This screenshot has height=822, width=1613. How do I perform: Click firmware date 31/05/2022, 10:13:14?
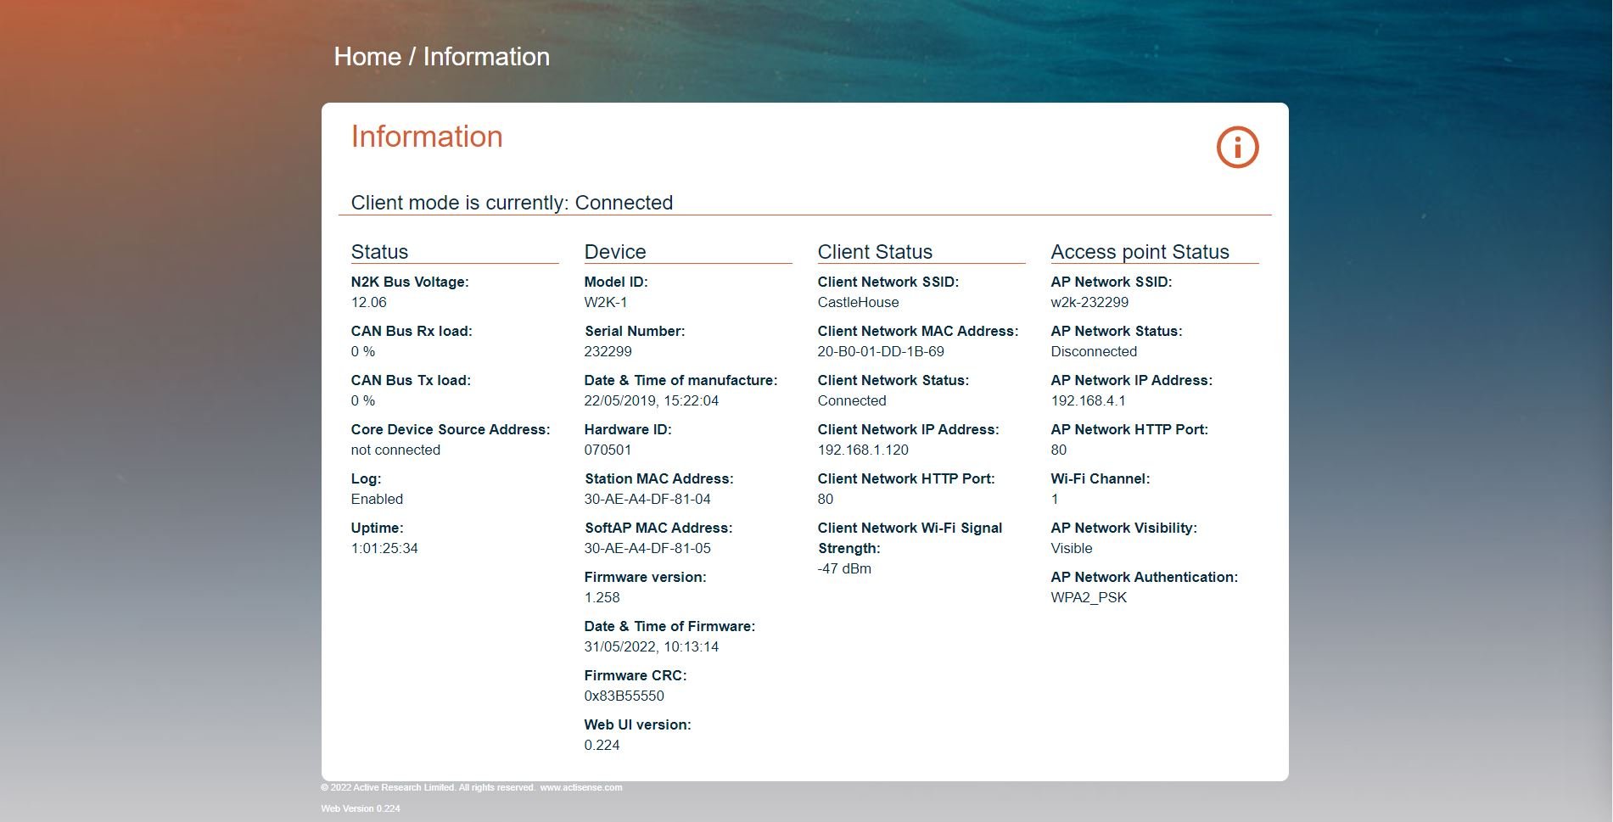(652, 646)
